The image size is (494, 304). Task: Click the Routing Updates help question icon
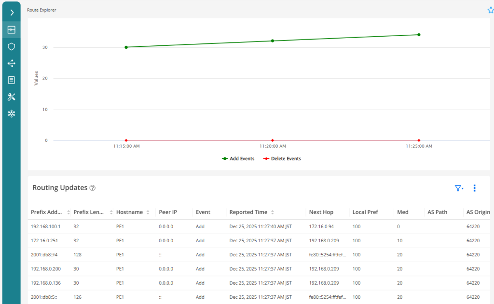93,188
